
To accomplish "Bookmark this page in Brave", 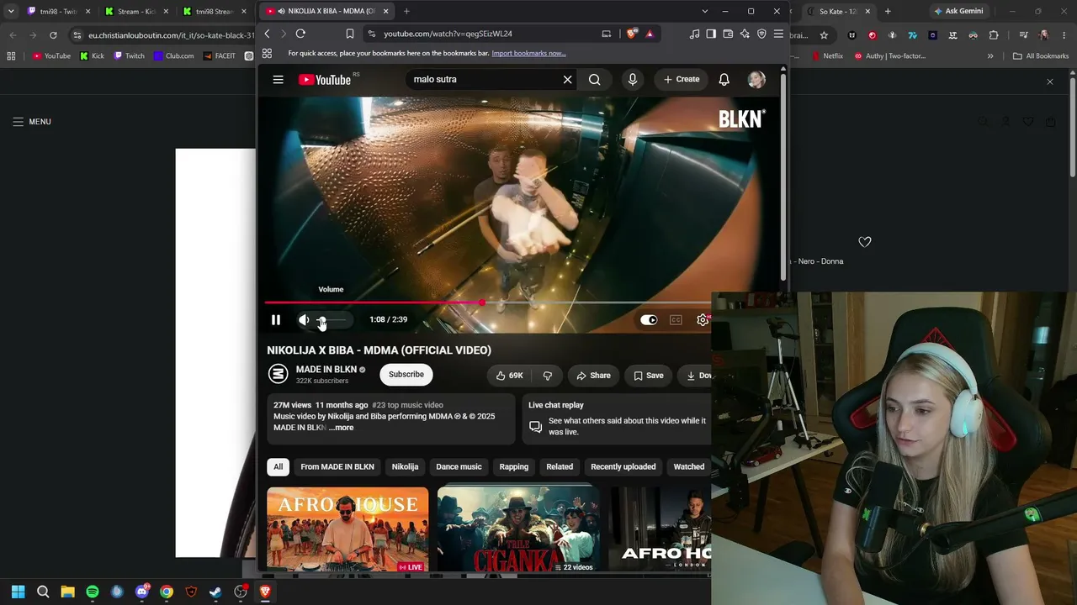I will coord(350,34).
